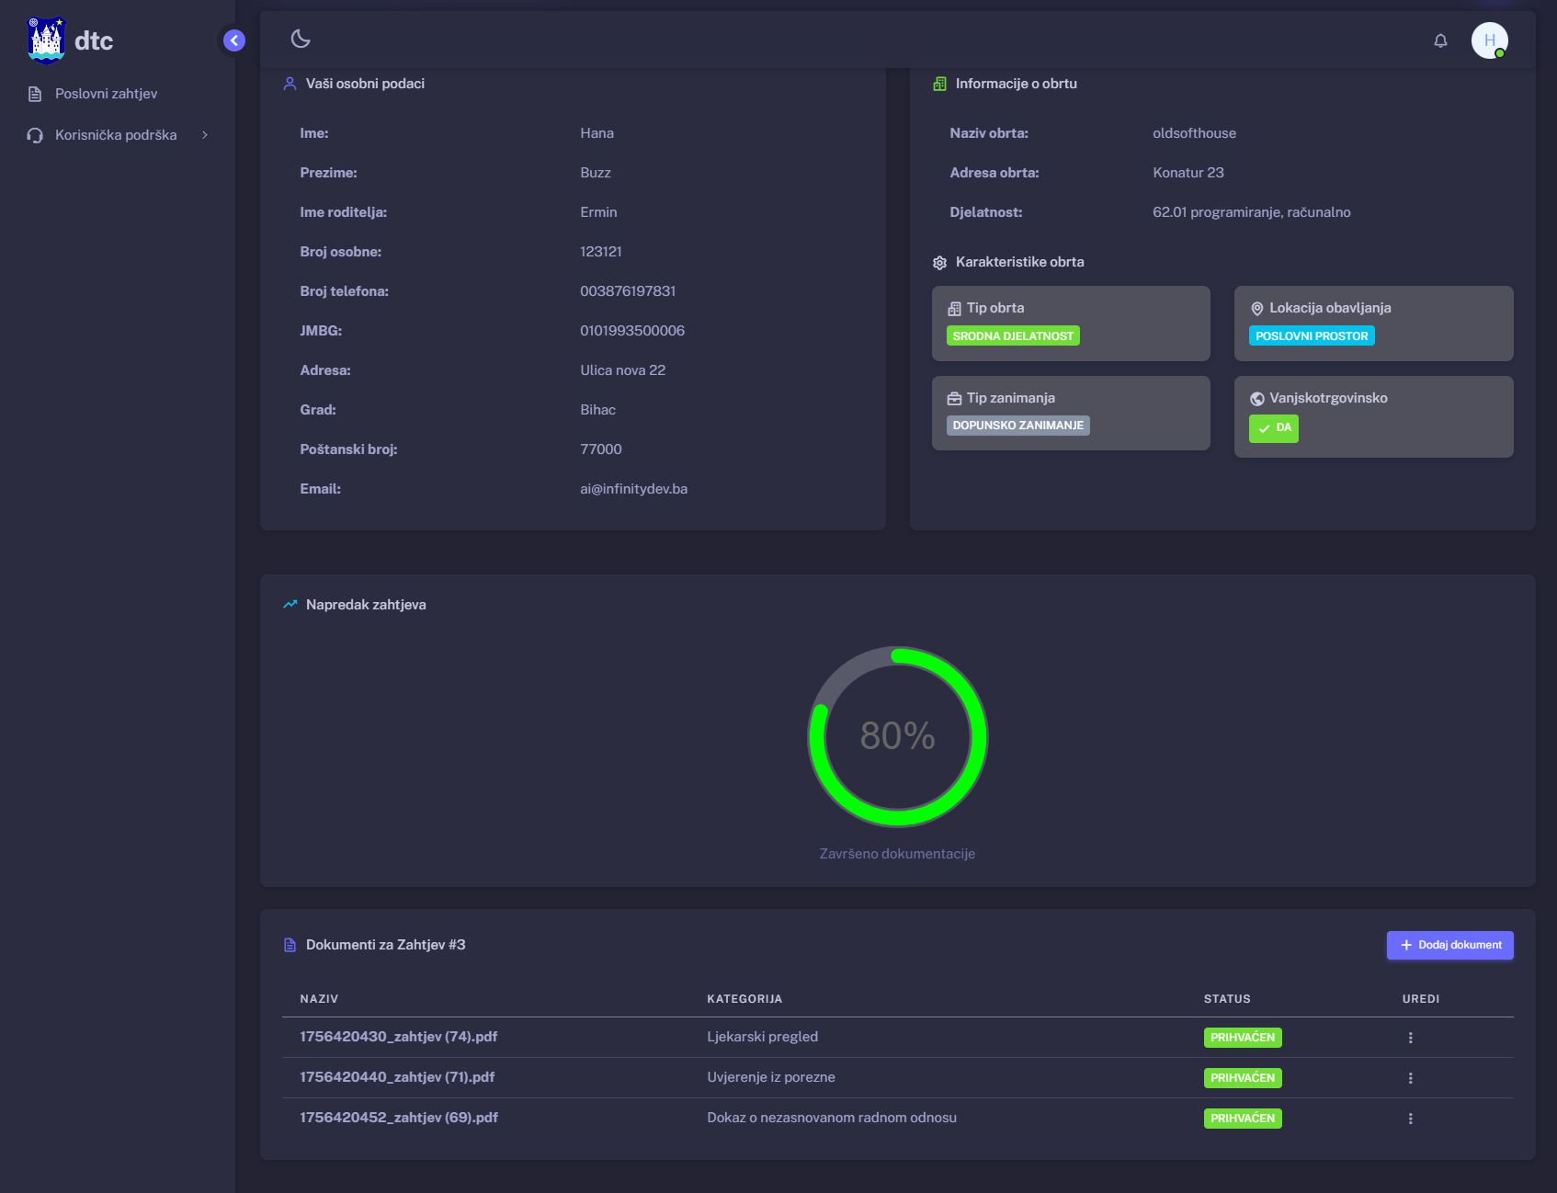Click the Korisnička podrška headset icon
Image resolution: width=1557 pixels, height=1193 pixels.
click(35, 135)
